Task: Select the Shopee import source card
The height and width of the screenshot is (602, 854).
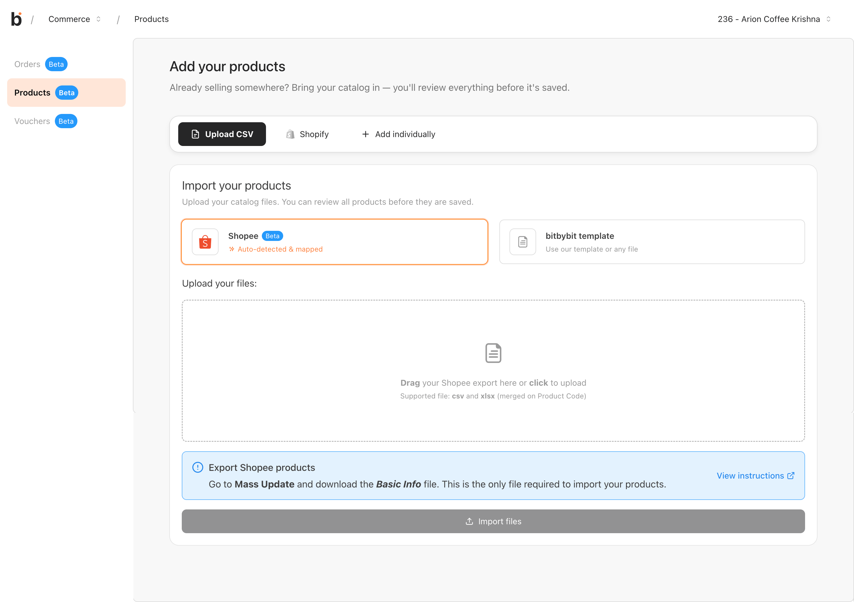Action: point(334,242)
